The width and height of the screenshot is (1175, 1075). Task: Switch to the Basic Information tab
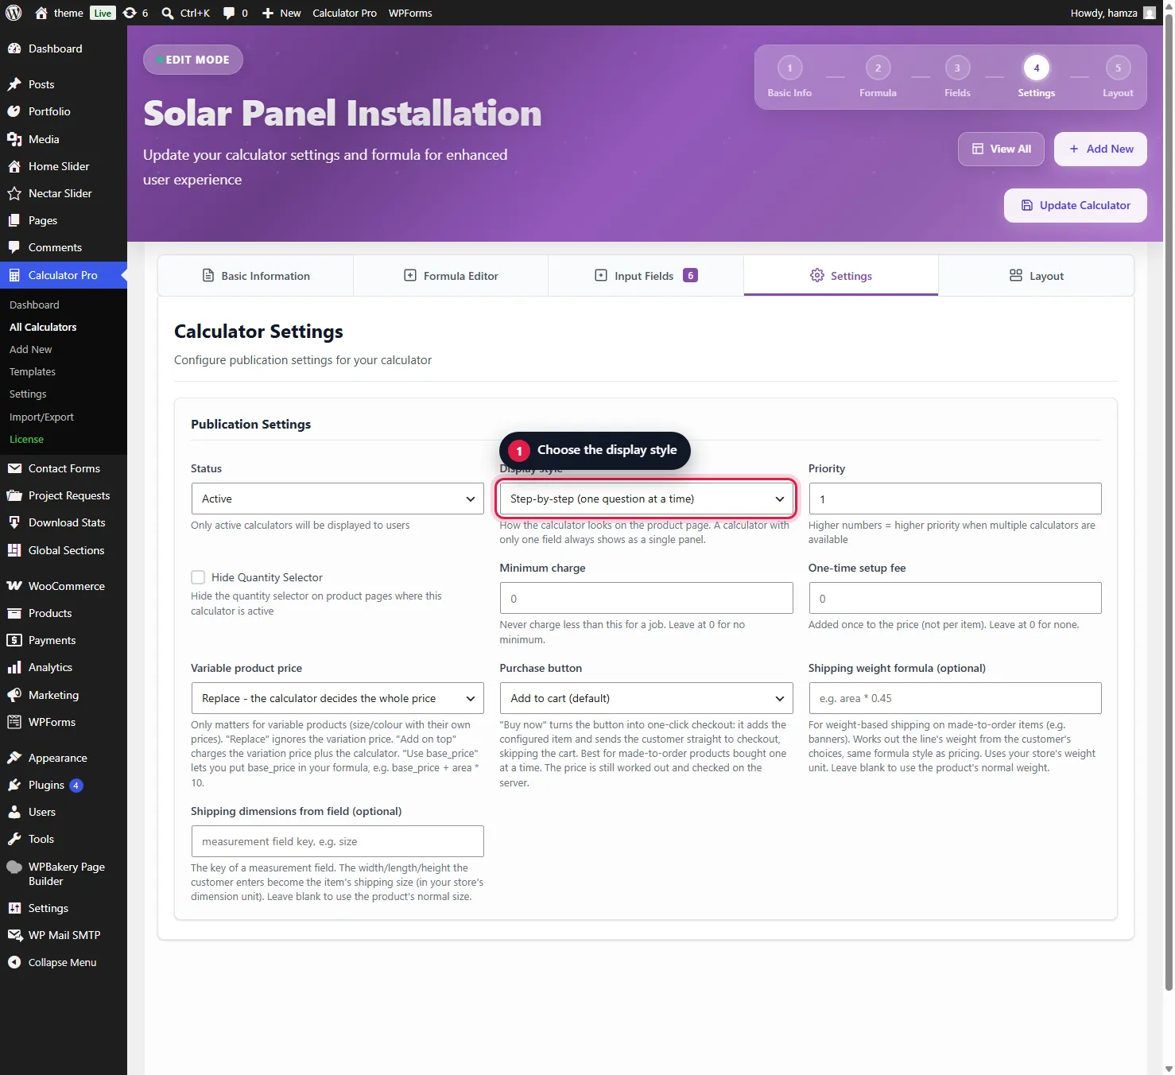[x=256, y=276]
